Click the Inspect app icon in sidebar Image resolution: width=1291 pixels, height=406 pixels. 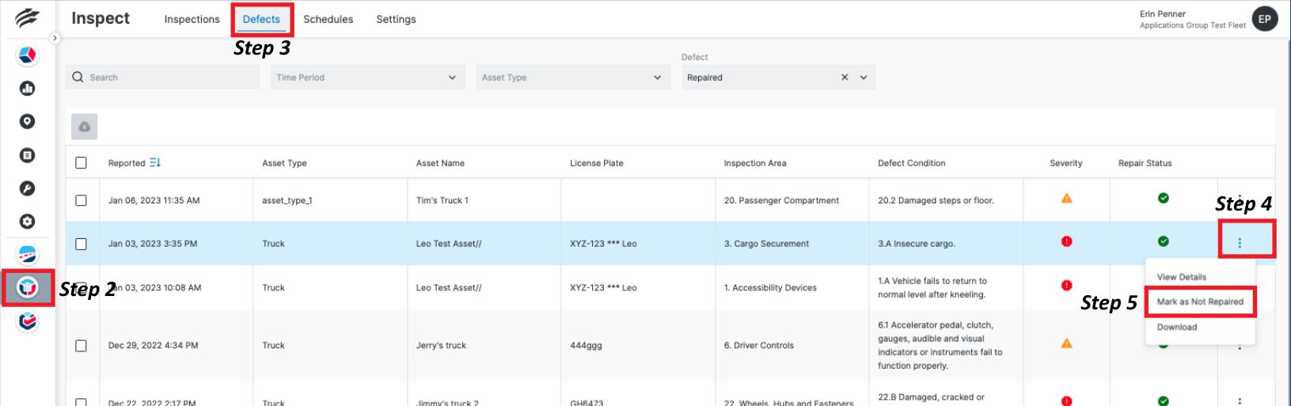click(x=28, y=287)
